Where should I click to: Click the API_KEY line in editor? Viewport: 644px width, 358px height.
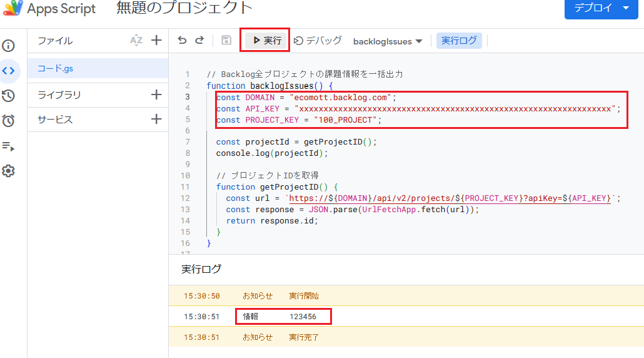(x=418, y=108)
